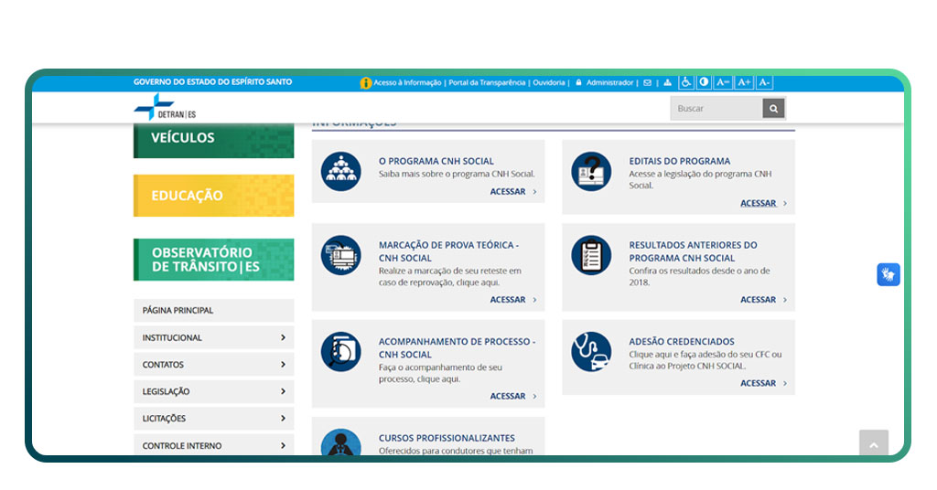Image resolution: width=937 pixels, height=490 pixels.
Task: Toggle high contrast mode
Action: tap(704, 82)
